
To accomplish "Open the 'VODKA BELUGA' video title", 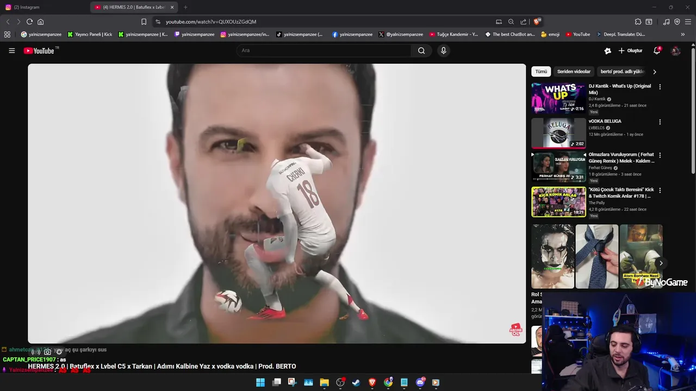I will click(x=605, y=121).
